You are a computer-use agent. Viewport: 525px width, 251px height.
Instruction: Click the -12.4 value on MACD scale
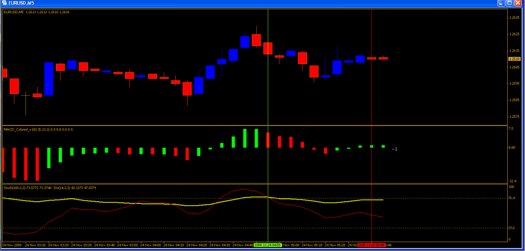[512, 181]
